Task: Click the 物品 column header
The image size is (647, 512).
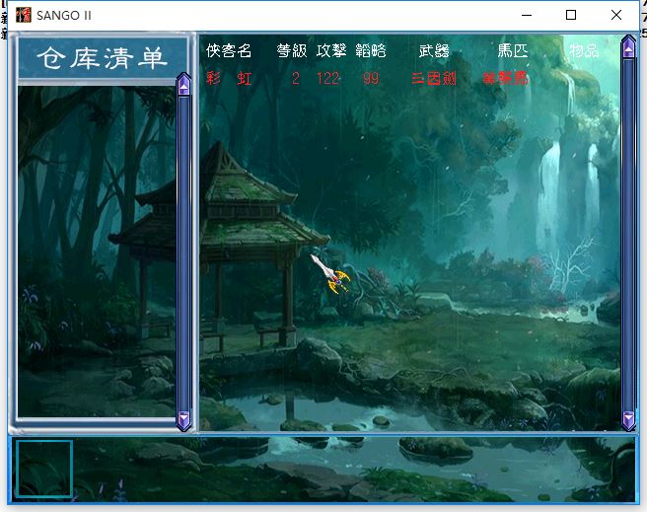Action: click(x=584, y=50)
